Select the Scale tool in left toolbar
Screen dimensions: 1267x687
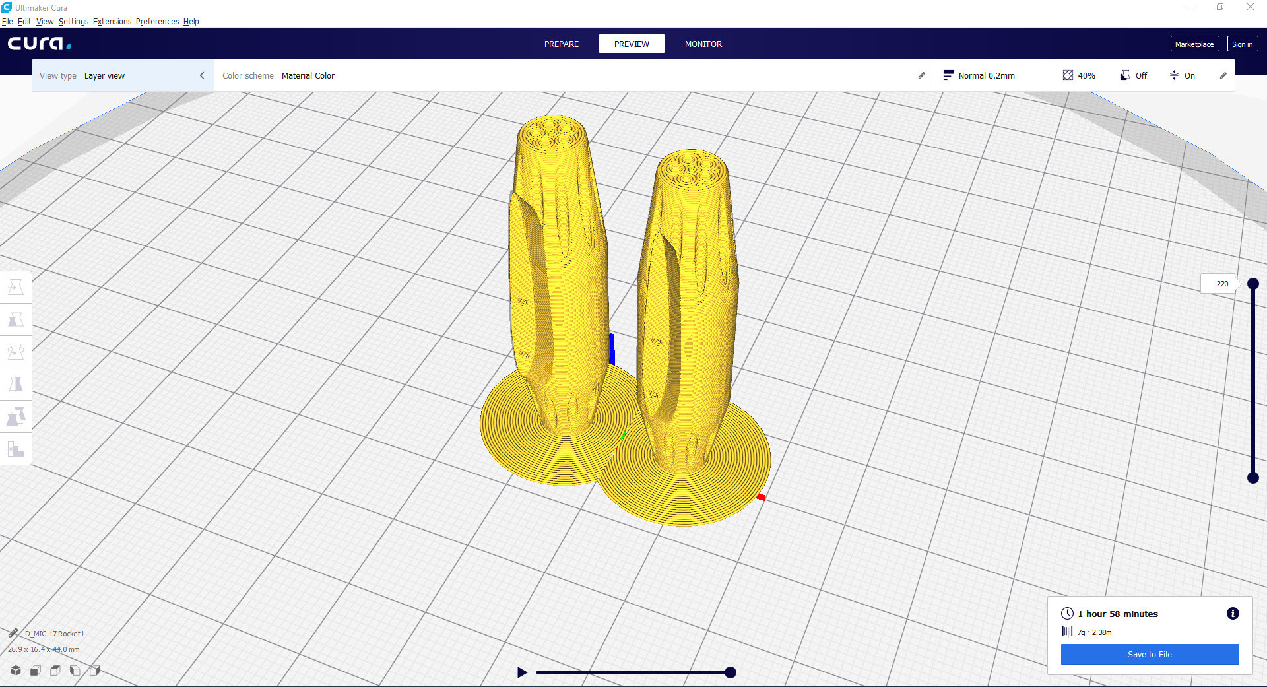pos(16,319)
